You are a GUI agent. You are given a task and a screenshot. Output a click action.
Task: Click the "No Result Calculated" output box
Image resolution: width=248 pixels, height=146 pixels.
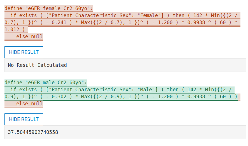click(x=125, y=65)
